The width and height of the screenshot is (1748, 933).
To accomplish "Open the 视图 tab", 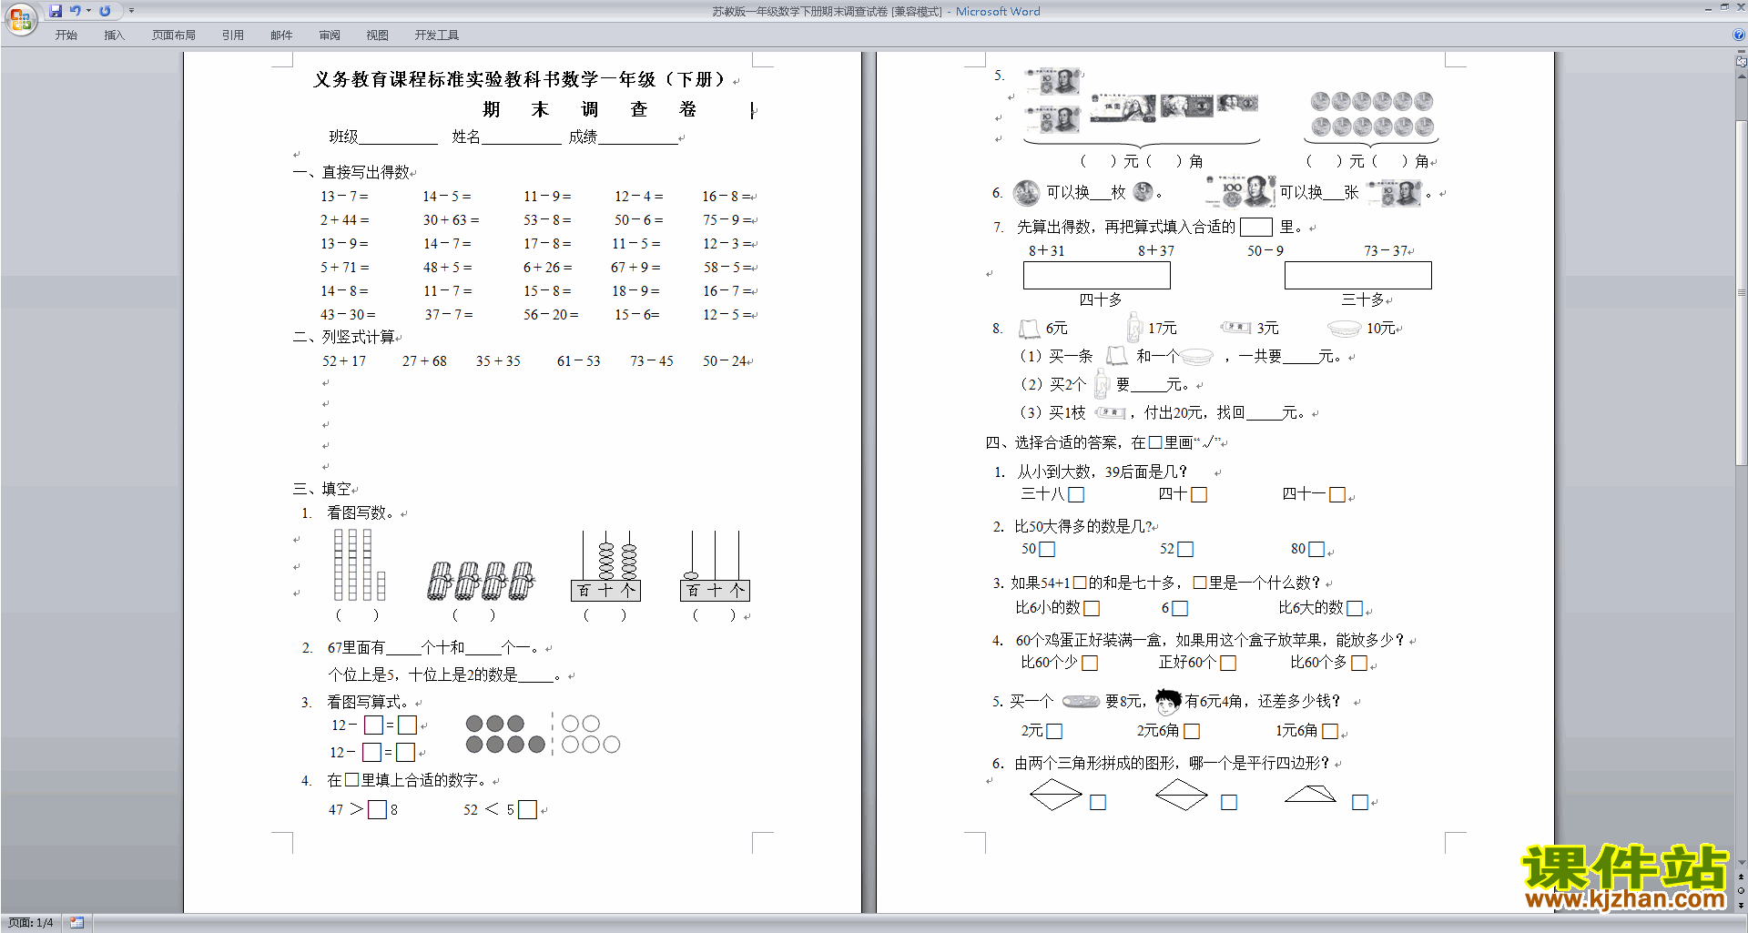I will pos(377,35).
